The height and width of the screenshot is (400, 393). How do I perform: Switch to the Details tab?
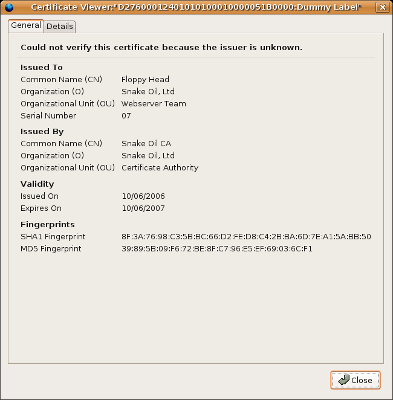(x=59, y=27)
